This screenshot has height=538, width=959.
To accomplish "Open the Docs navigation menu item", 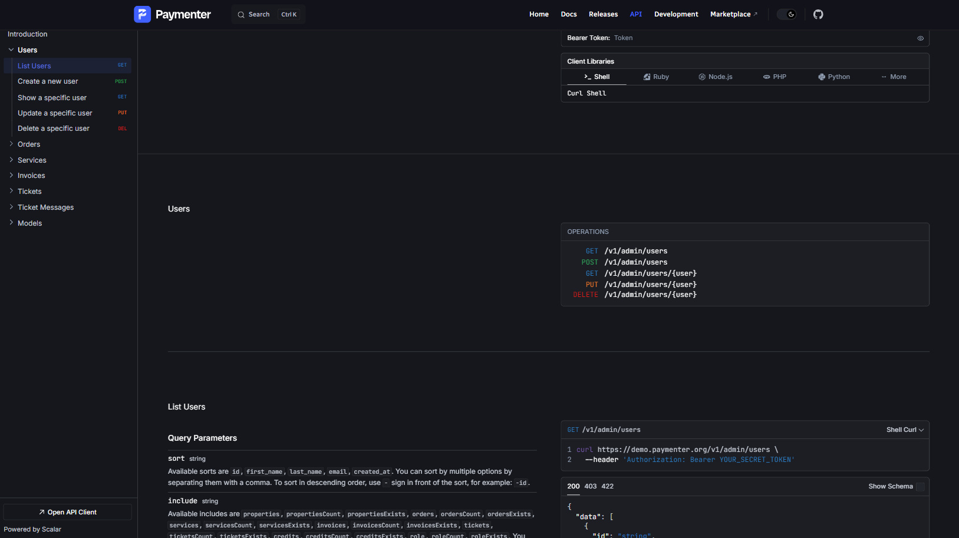I will [568, 14].
